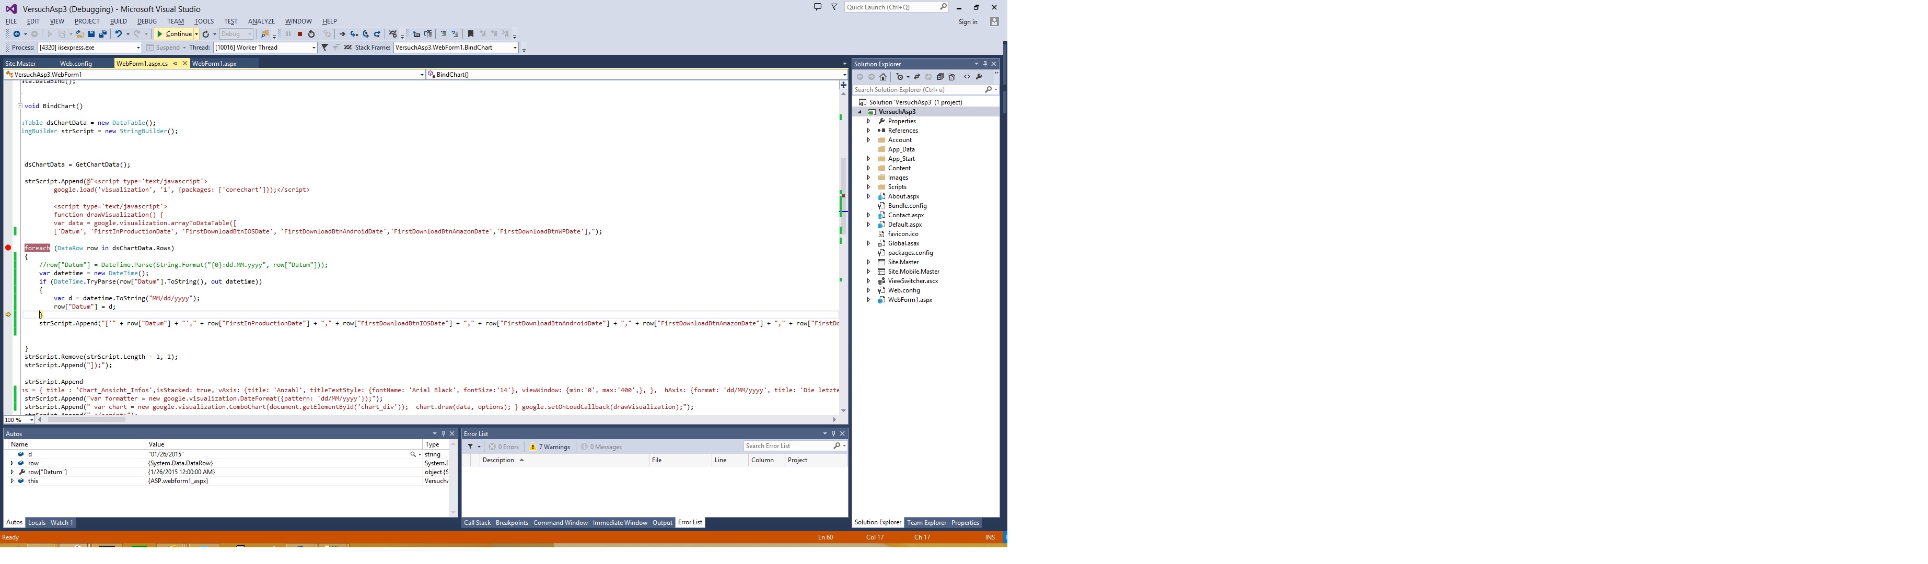Screen dimensions: 1928x564
Task: Click notifications filter icon near Quick Launch
Action: (x=834, y=7)
